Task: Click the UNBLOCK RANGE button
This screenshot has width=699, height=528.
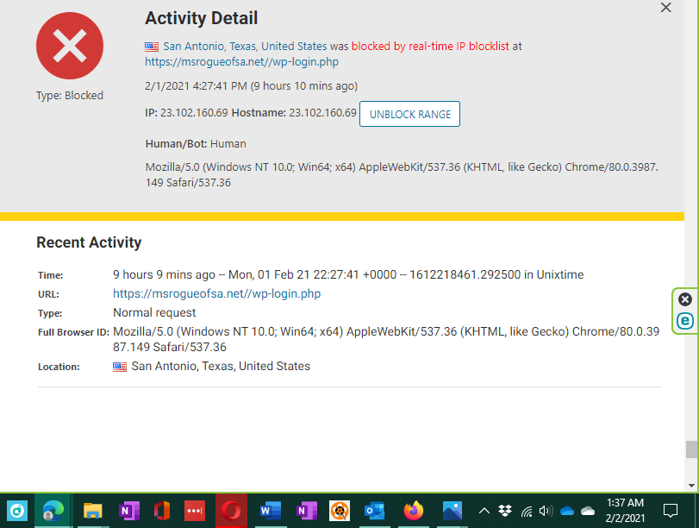Action: pos(409,114)
